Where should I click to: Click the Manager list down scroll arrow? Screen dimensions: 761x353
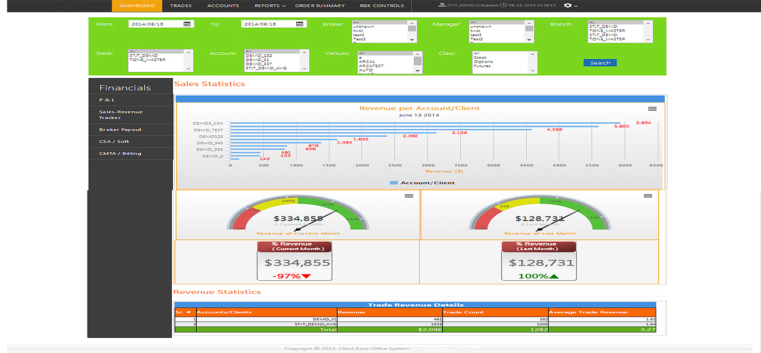click(x=529, y=40)
